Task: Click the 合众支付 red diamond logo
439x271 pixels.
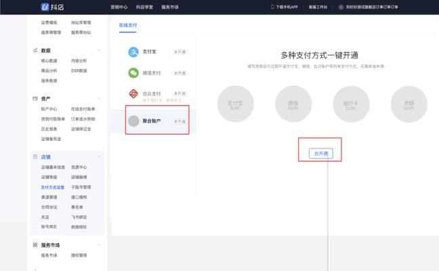Action: click(133, 93)
